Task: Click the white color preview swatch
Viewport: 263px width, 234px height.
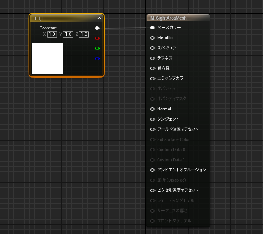Action: pyautogui.click(x=48, y=58)
